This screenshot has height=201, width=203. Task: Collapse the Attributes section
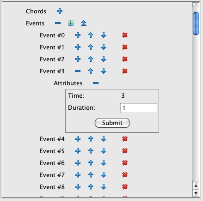click(96, 83)
